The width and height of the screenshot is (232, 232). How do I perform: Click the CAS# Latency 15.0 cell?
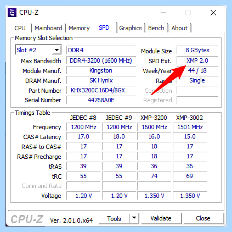[190, 136]
